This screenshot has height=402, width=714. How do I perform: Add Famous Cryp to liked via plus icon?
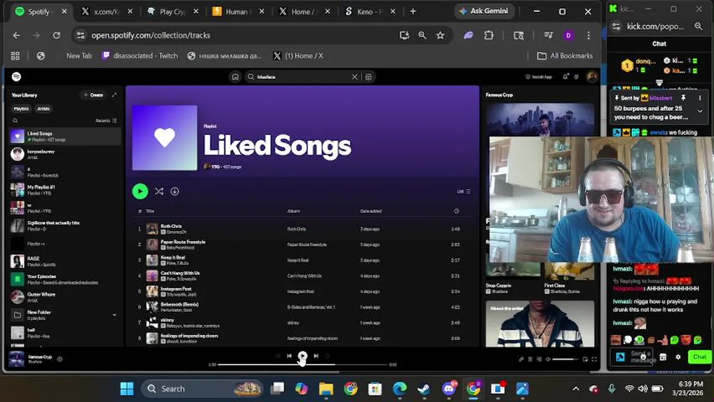(x=60, y=359)
